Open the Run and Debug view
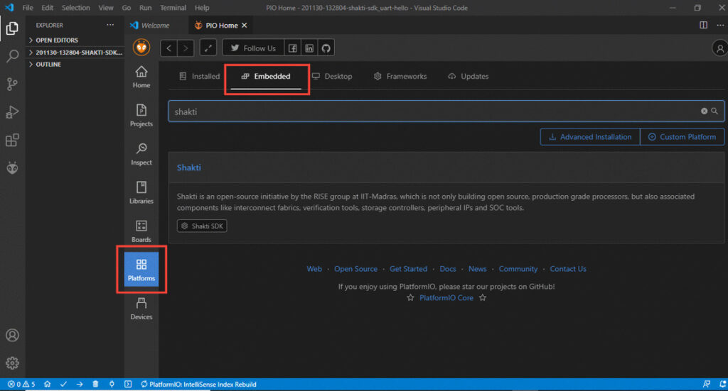The image size is (728, 391). pos(12,112)
